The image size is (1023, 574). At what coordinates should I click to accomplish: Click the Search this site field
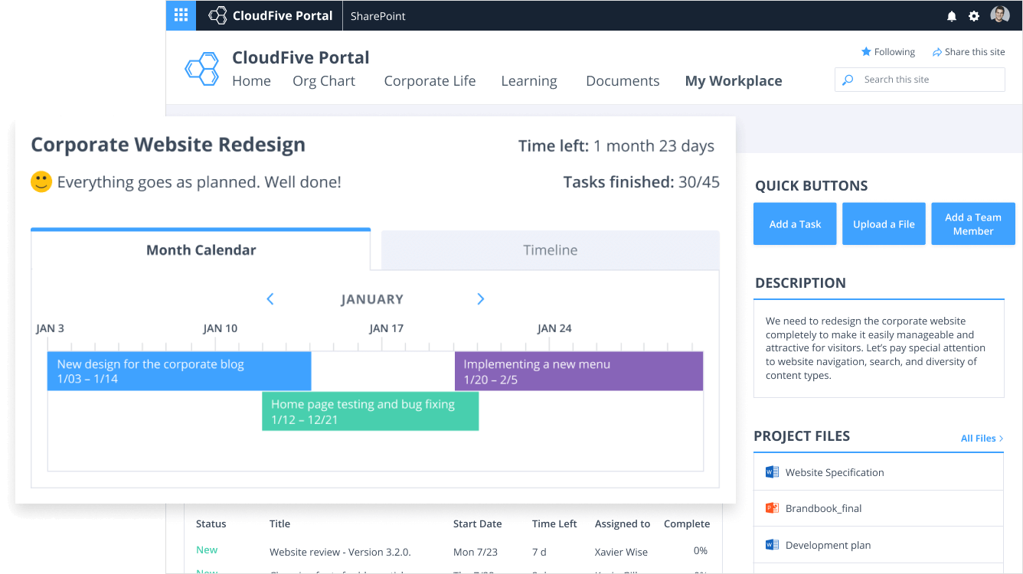click(927, 80)
